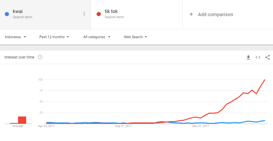This screenshot has height=141, width=273.
Task: Open the Past 12 months time range dropdown
Action: (54, 37)
